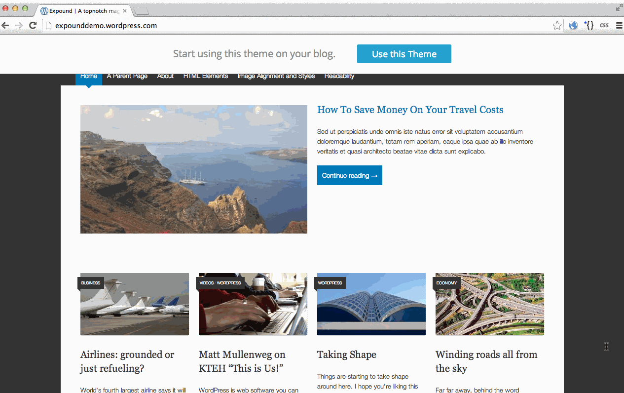Open the About menu item
The height and width of the screenshot is (393, 624).
point(165,76)
